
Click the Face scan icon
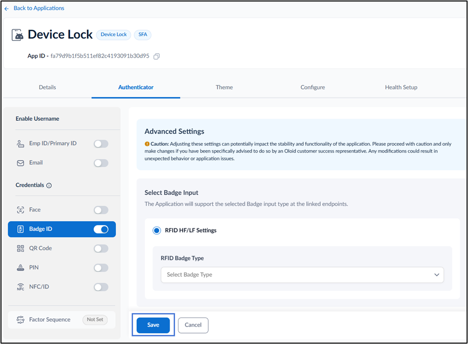click(x=20, y=210)
